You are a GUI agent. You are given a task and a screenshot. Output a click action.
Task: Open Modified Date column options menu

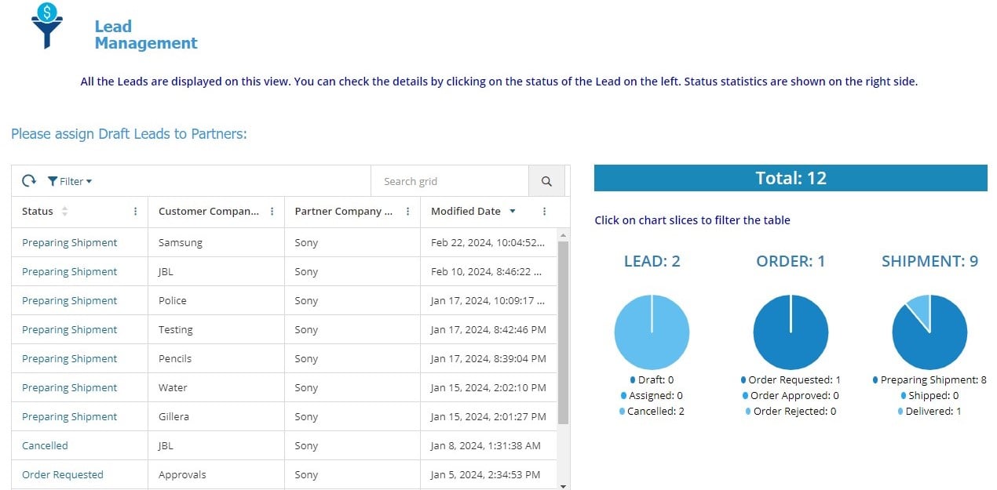click(x=544, y=212)
